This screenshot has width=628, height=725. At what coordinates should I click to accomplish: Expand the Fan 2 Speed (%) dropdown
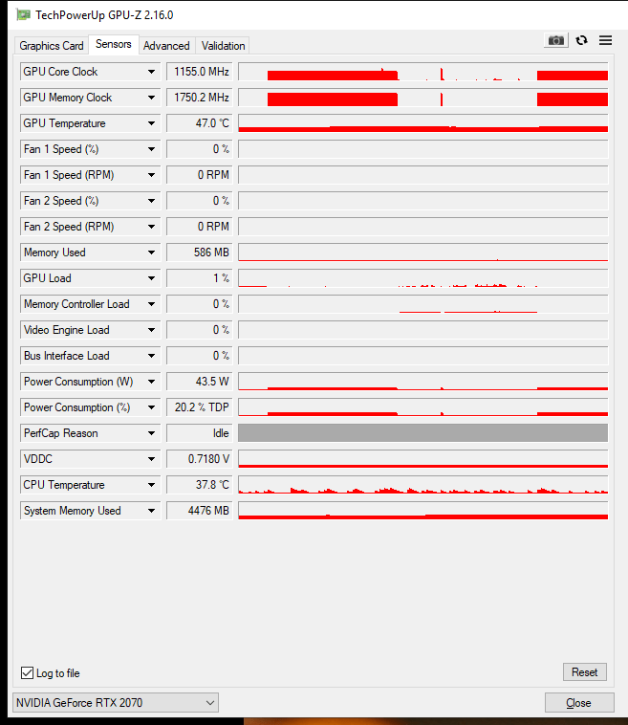151,201
